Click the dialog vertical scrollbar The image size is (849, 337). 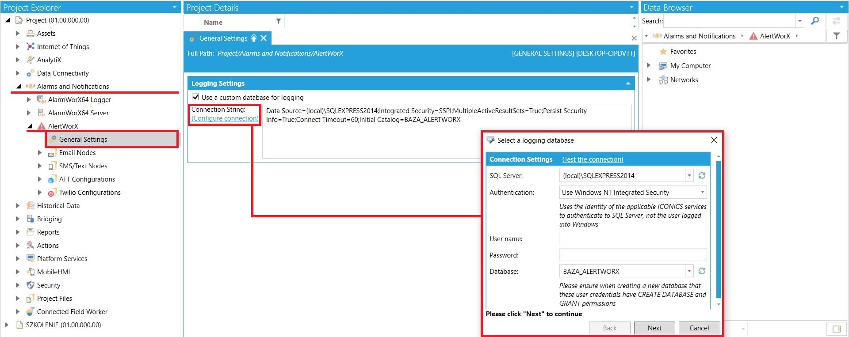(719, 230)
